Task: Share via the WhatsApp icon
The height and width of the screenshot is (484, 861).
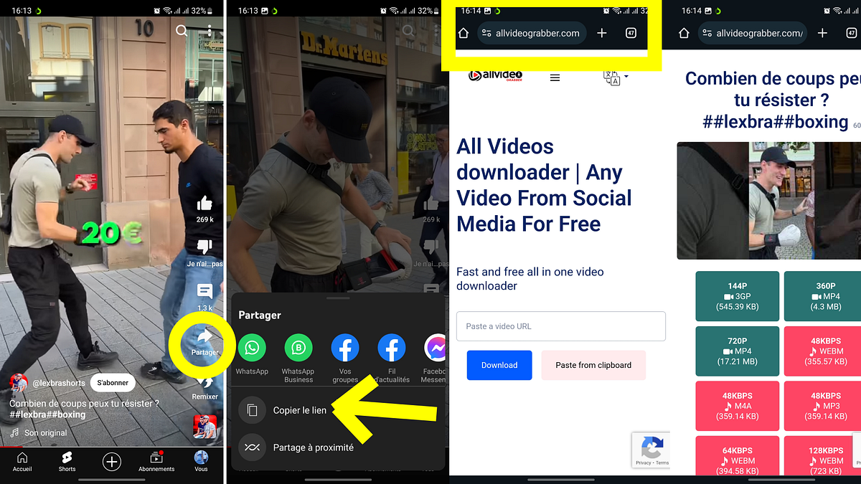Action: click(251, 348)
